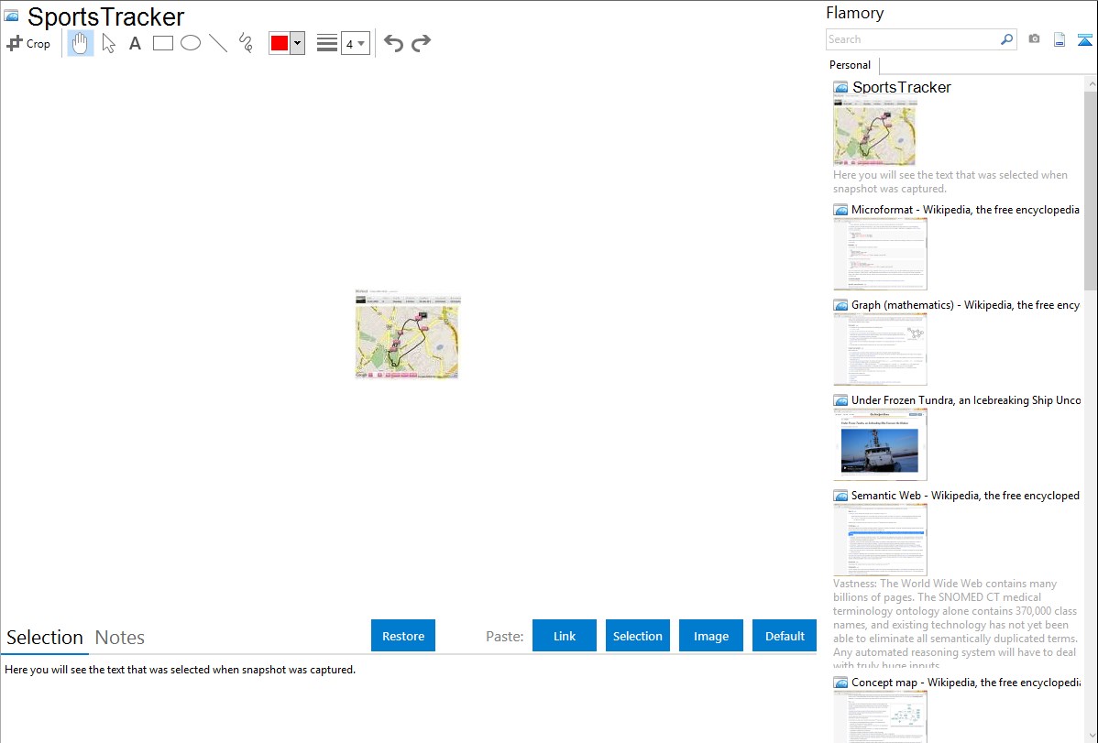Screen dimensions: 1098x743
Task: Click icon beside Semantic Web title
Action: tap(840, 496)
